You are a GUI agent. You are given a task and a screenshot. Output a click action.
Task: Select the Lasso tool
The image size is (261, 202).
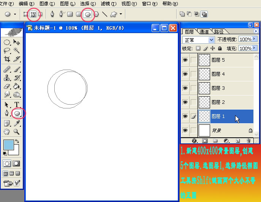click(x=7, y=50)
